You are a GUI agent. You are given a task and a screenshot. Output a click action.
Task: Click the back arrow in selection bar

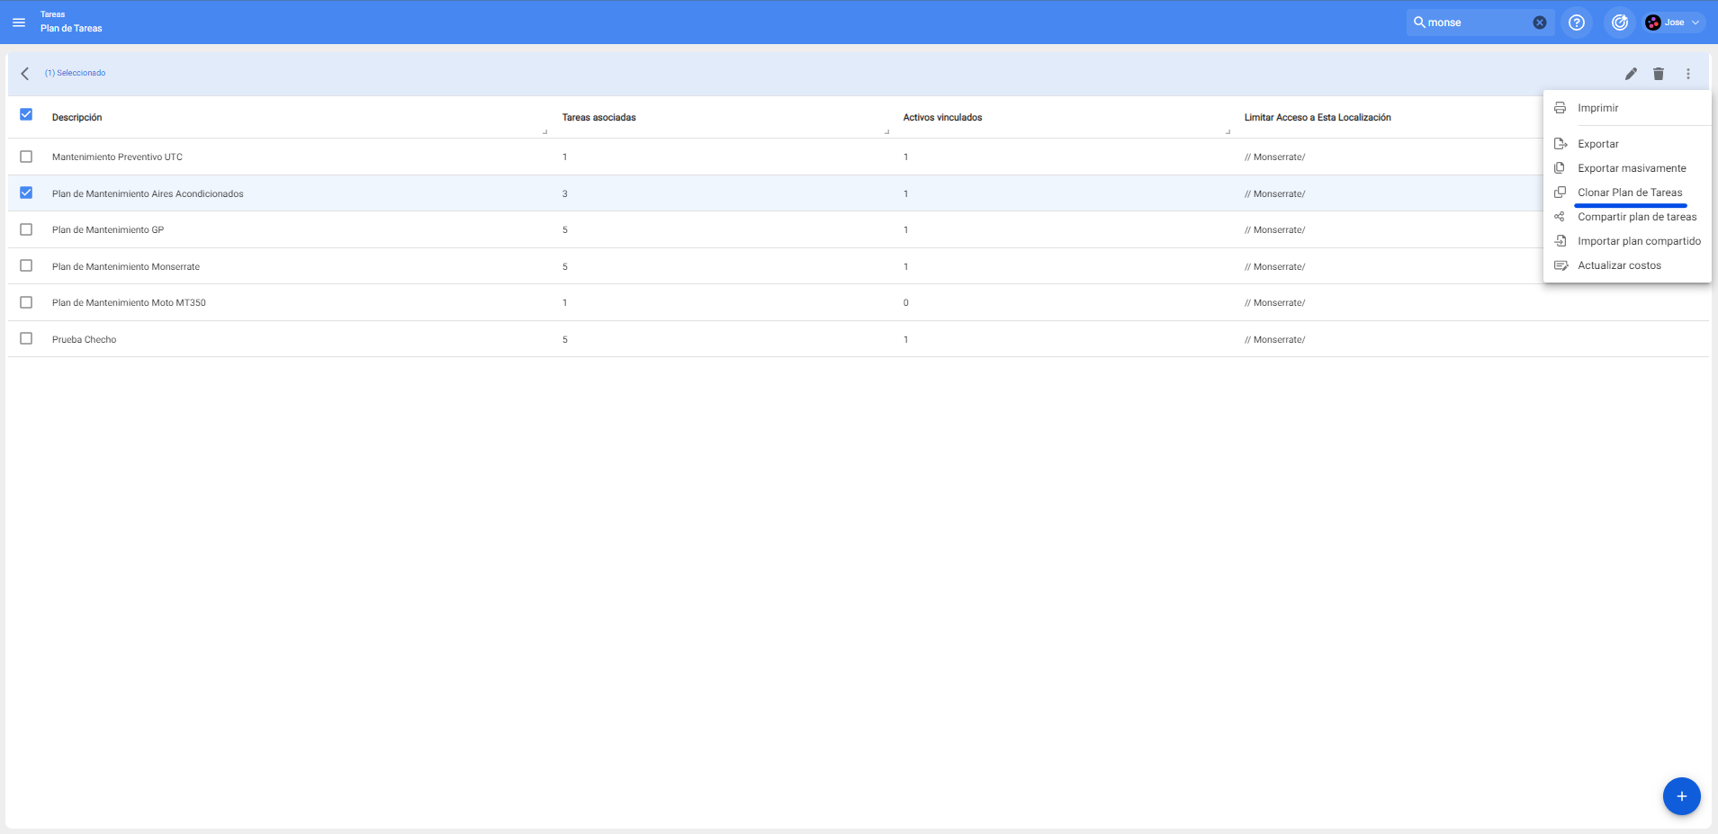25,74
